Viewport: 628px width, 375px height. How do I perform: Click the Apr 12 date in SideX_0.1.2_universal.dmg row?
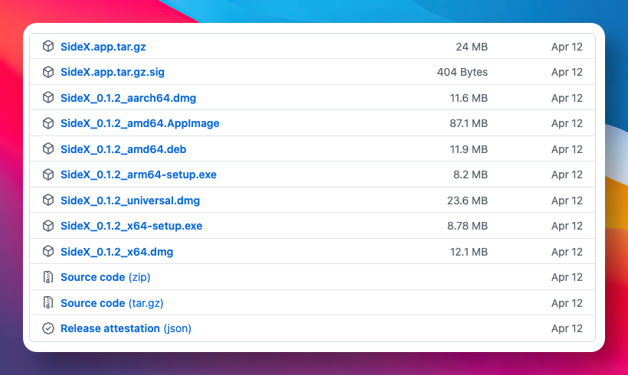(x=567, y=201)
